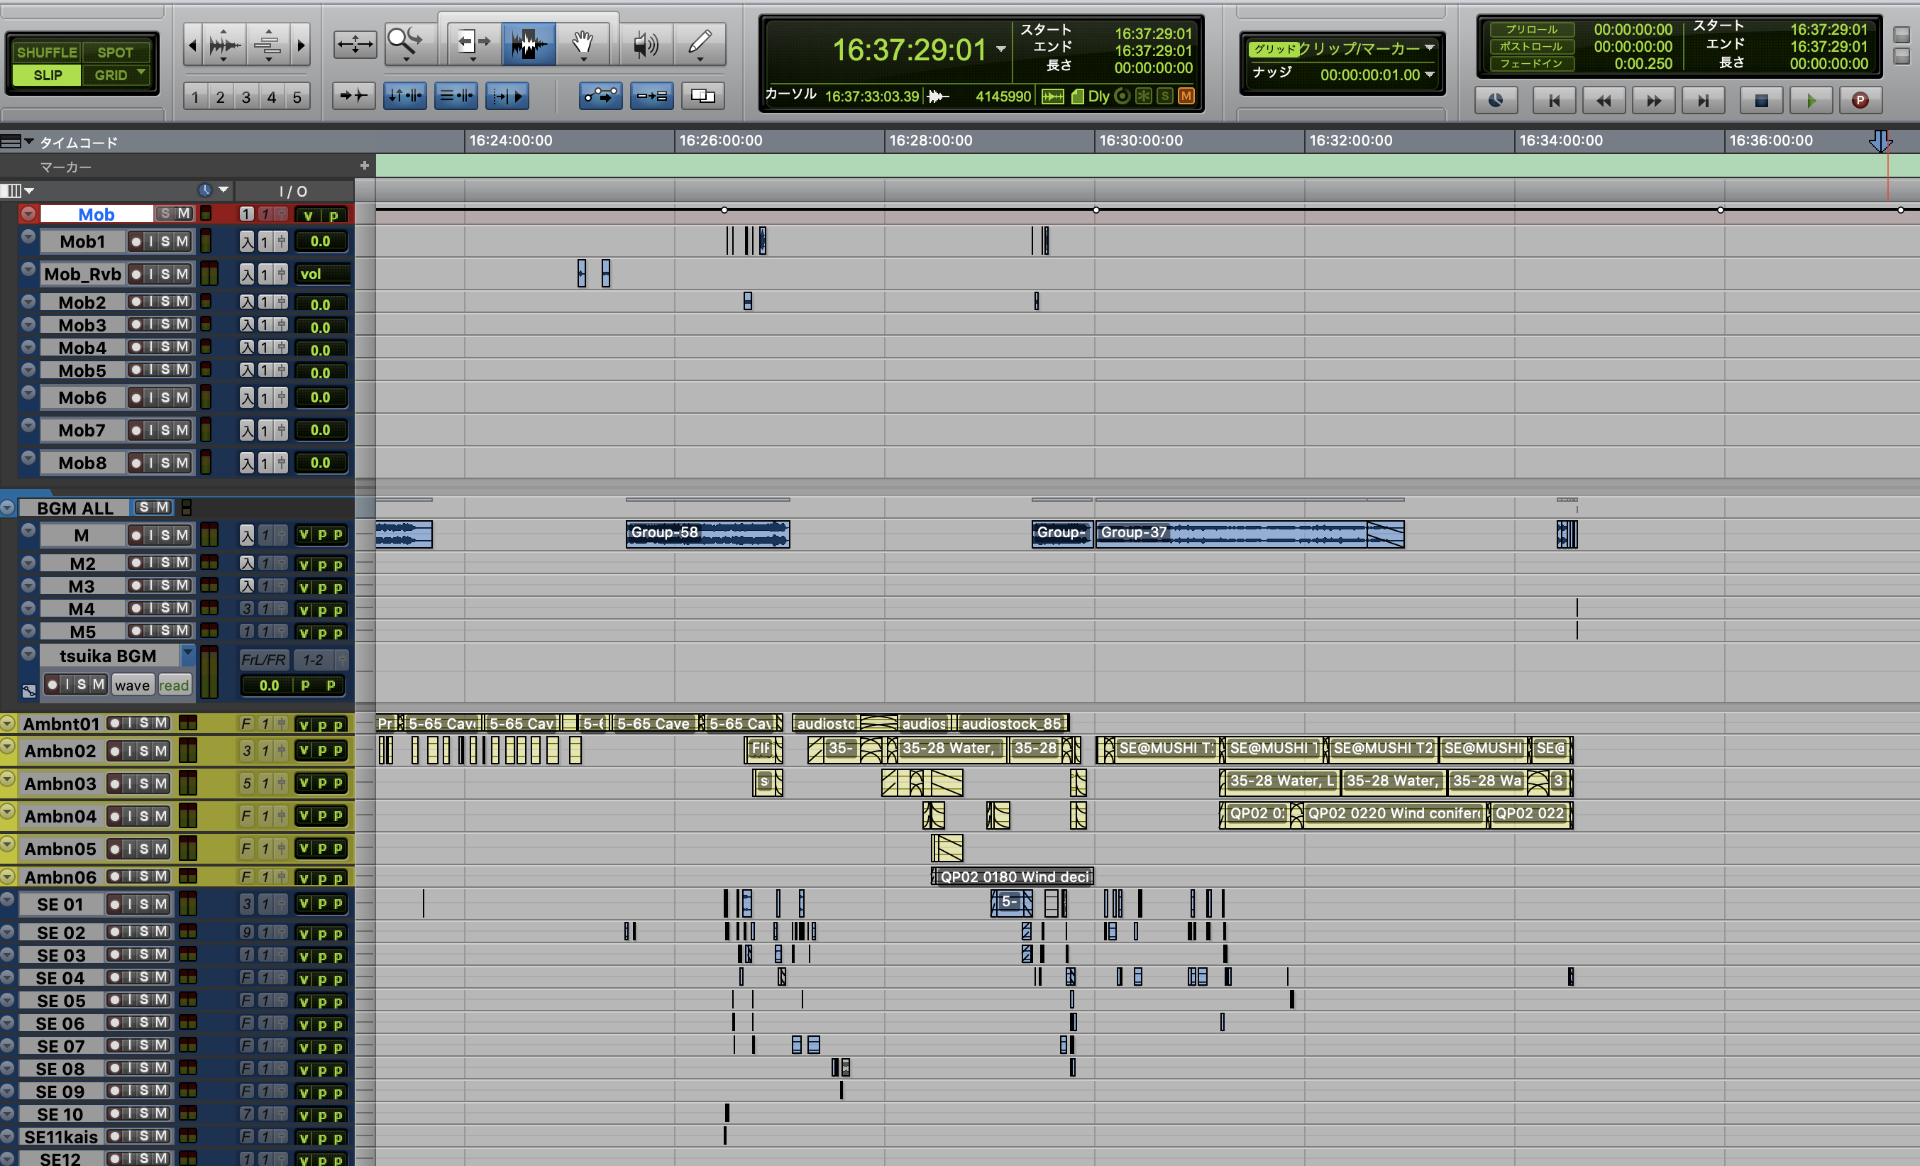The width and height of the screenshot is (1920, 1166).
Task: Open Nudge value dropdown arrow
Action: point(1429,75)
